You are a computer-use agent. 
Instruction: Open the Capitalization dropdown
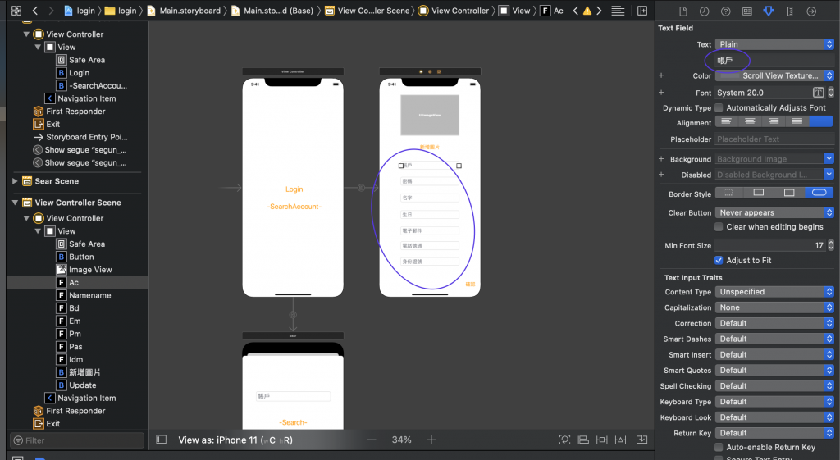pyautogui.click(x=774, y=307)
